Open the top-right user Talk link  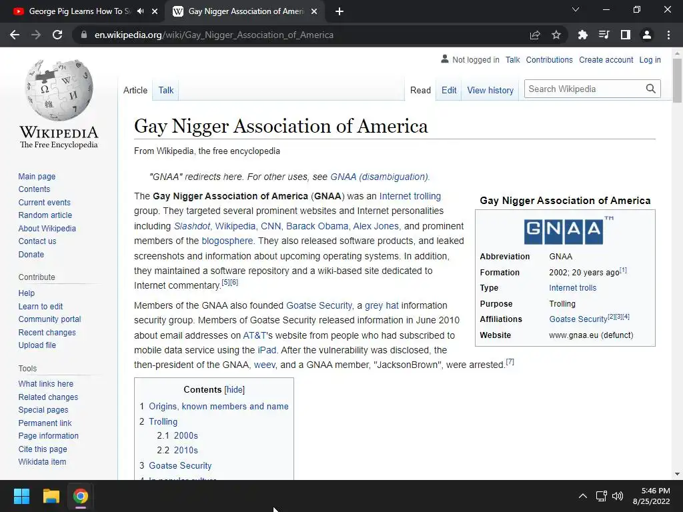click(513, 59)
